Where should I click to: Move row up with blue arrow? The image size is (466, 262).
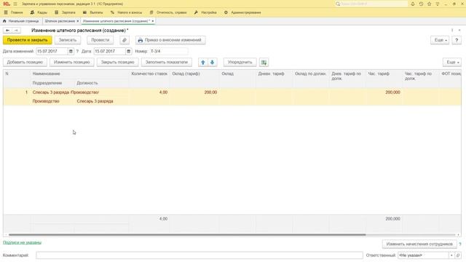(203, 62)
